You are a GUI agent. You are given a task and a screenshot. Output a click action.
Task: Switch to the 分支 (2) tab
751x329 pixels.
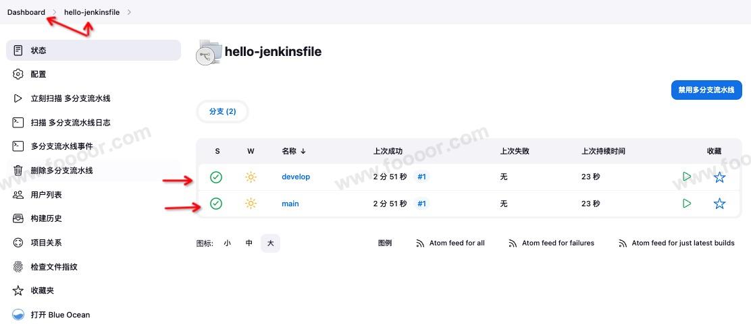click(x=222, y=111)
